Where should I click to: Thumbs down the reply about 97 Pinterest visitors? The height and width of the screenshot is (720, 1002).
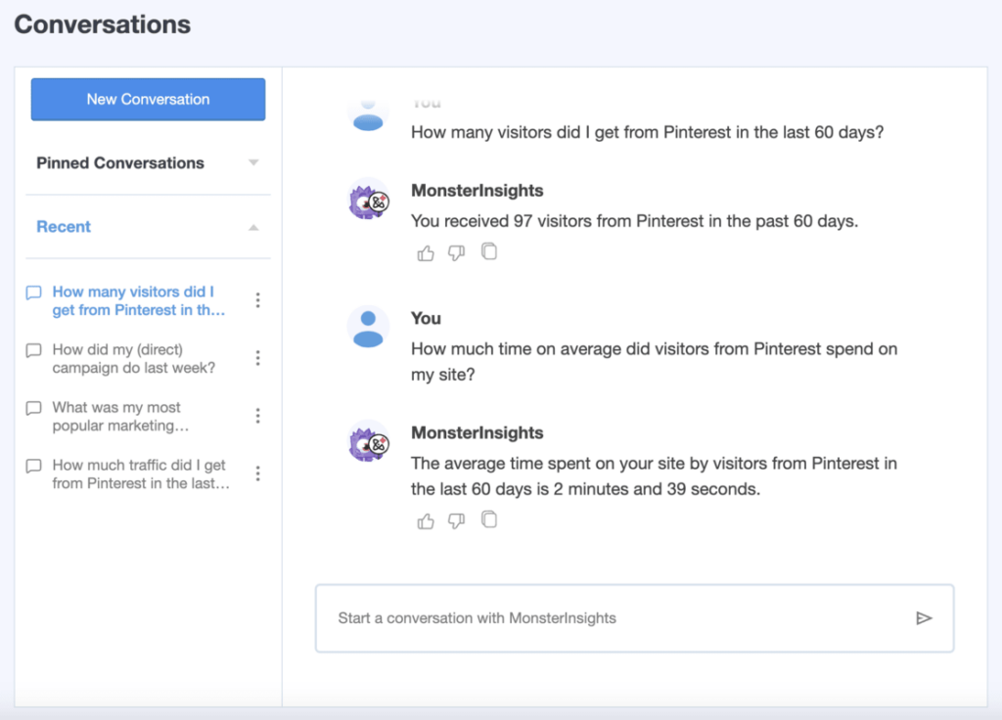[x=457, y=252]
